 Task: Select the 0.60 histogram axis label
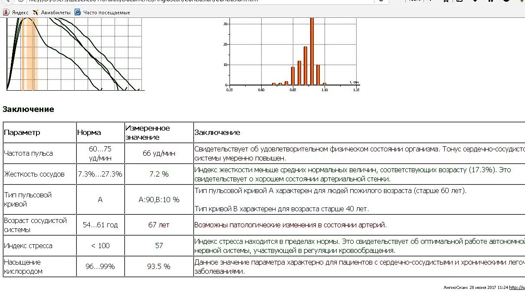tap(261, 90)
